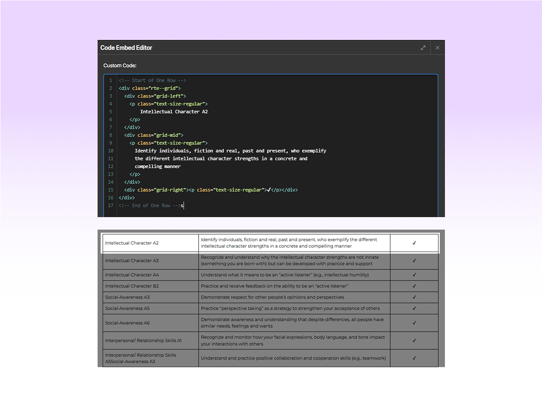Click description 'Understand and practice positive collaboration'
This screenshot has height=407, width=542.
coord(293,358)
